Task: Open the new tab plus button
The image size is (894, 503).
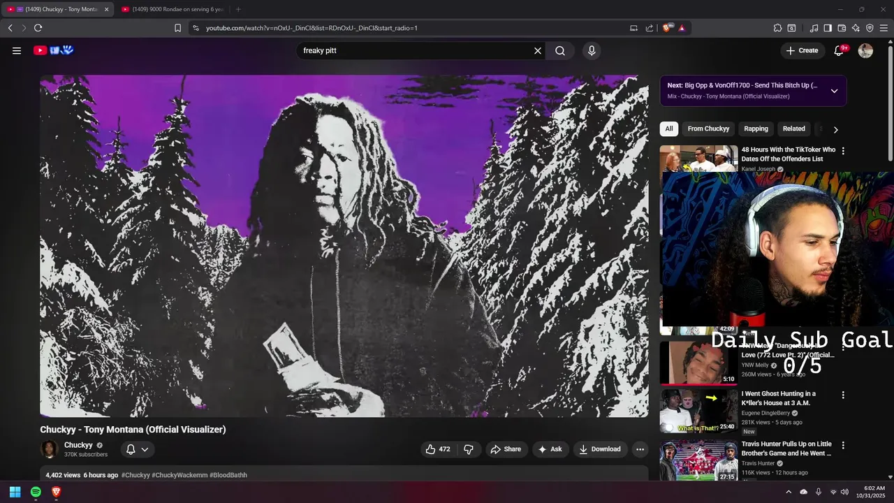Action: point(238,9)
